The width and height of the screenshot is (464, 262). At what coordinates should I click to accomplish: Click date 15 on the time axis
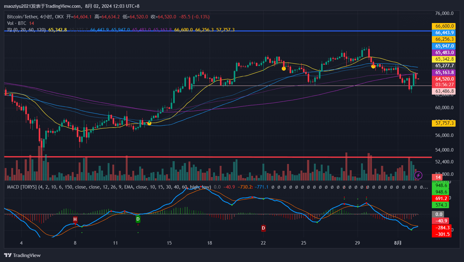pos(169,243)
